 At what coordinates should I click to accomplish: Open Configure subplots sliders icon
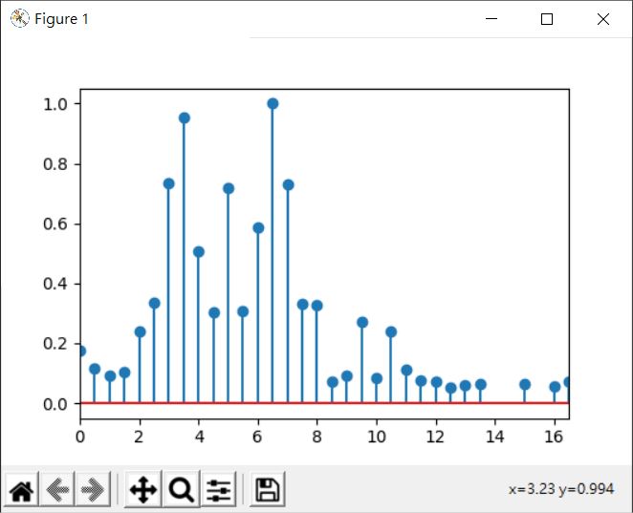pos(218,490)
